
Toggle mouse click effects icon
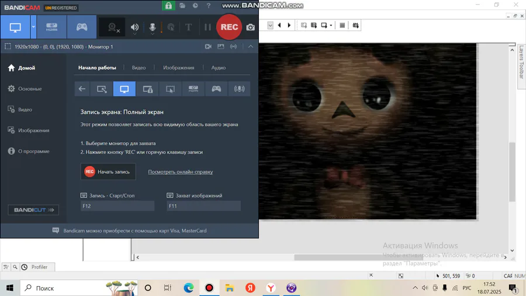[171, 27]
